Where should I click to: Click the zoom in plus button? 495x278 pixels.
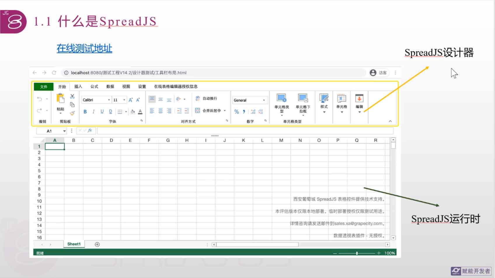point(379,253)
